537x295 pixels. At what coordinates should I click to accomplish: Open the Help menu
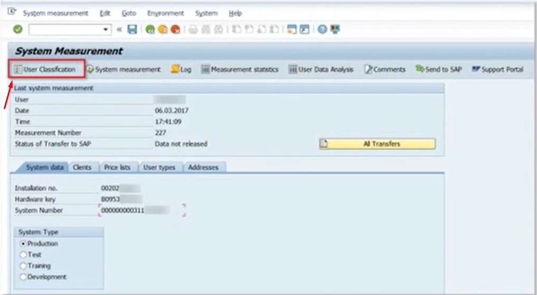(235, 13)
